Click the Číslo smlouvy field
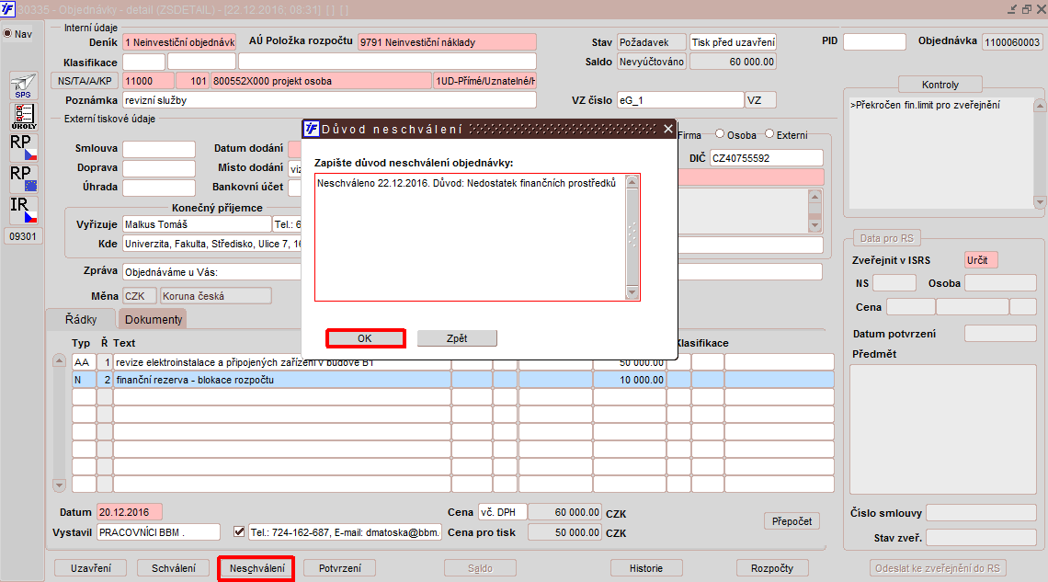 click(981, 512)
